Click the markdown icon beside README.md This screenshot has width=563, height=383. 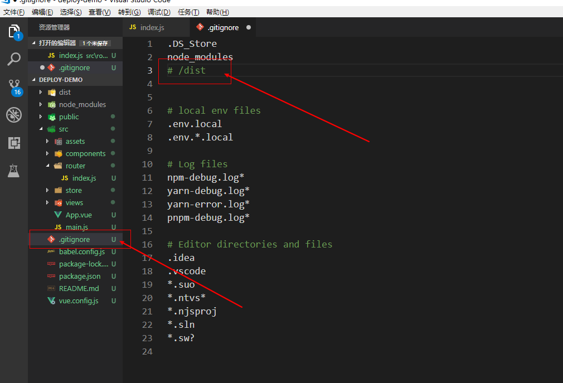tap(51, 288)
